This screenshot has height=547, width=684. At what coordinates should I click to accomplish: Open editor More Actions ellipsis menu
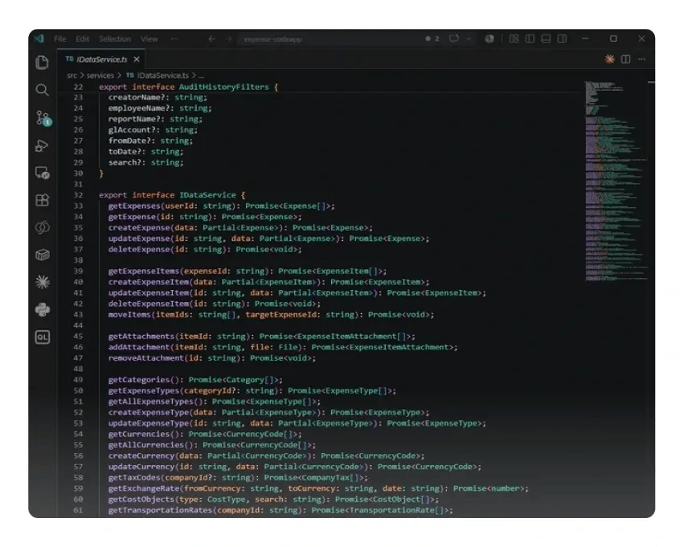[641, 59]
